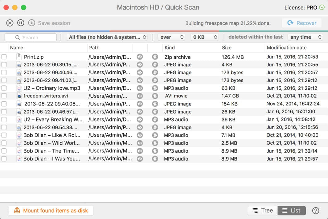Click hash icon for freedom_writers.avi row
The width and height of the screenshot is (328, 219).
click(x=155, y=96)
